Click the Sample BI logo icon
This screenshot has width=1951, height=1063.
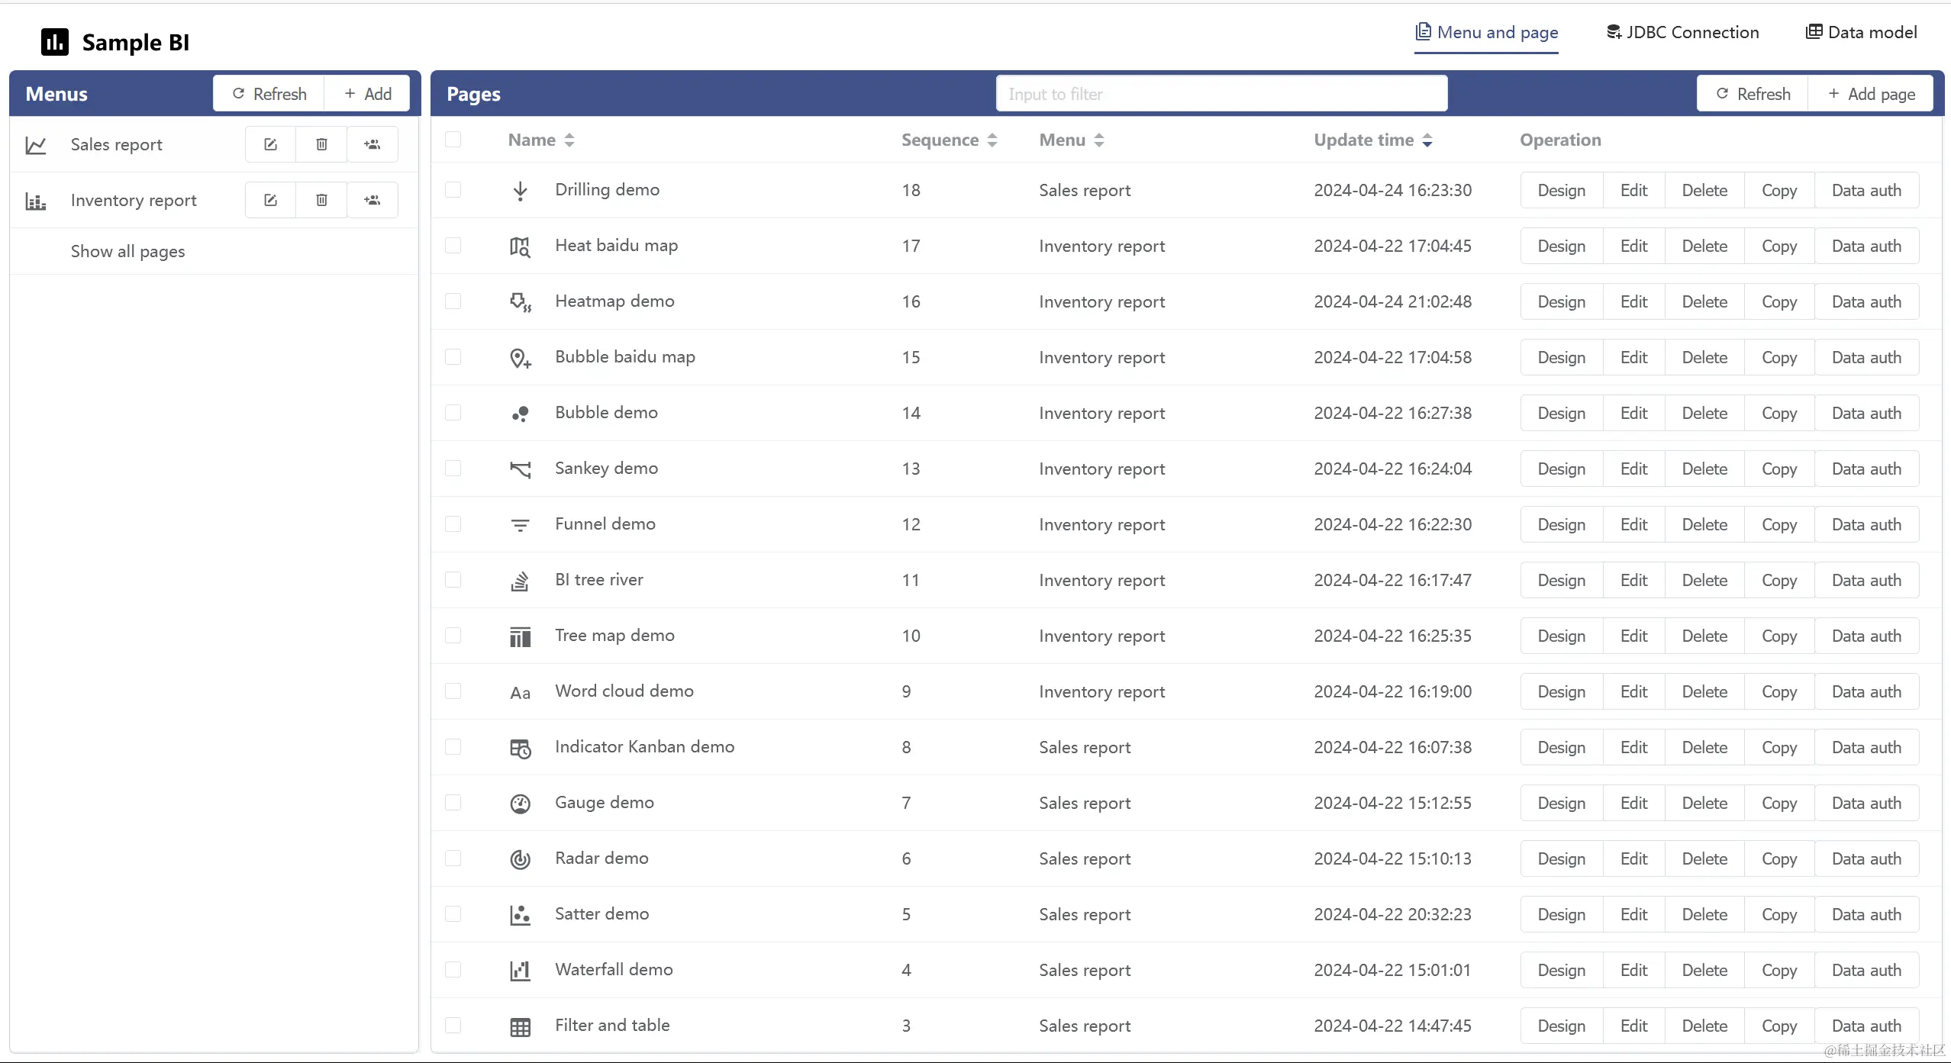click(x=55, y=42)
